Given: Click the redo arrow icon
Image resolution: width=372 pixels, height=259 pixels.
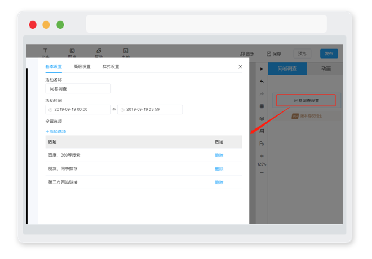Looking at the screenshot, I should pyautogui.click(x=262, y=94).
